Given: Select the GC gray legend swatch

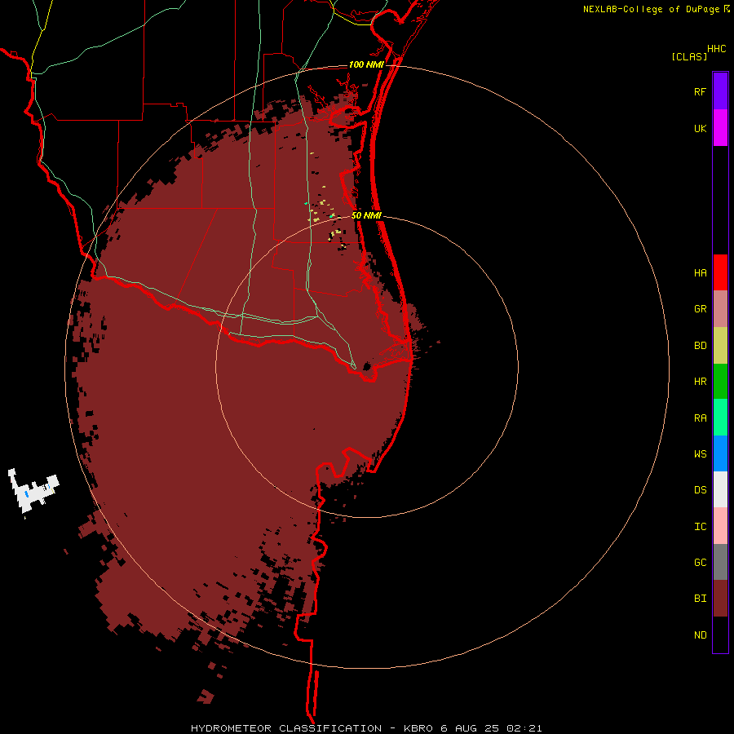Looking at the screenshot, I should [x=720, y=562].
